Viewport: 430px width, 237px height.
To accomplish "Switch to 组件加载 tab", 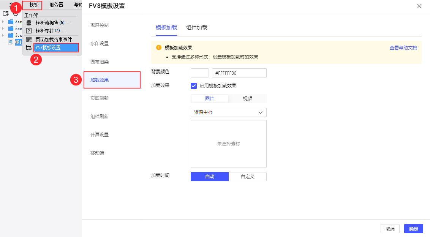I will (x=197, y=28).
